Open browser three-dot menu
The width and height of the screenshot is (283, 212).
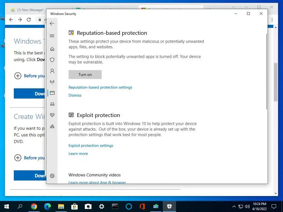coord(272,20)
